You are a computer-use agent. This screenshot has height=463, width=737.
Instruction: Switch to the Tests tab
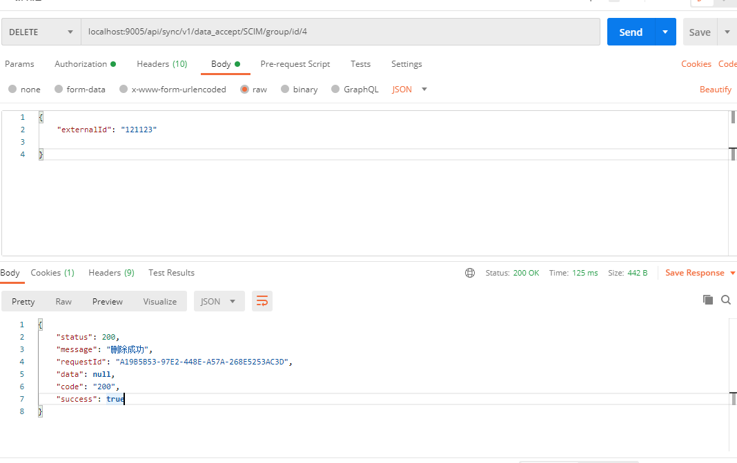coord(360,64)
